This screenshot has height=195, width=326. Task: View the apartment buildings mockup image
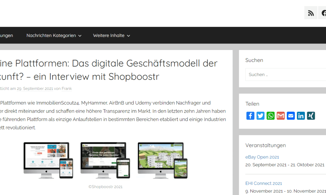pyautogui.click(x=163, y=161)
